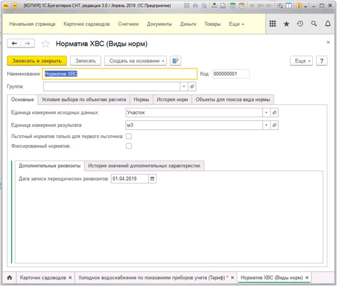Open the History clock icon
Viewport: 337px width, 286px height.
(x=300, y=24)
